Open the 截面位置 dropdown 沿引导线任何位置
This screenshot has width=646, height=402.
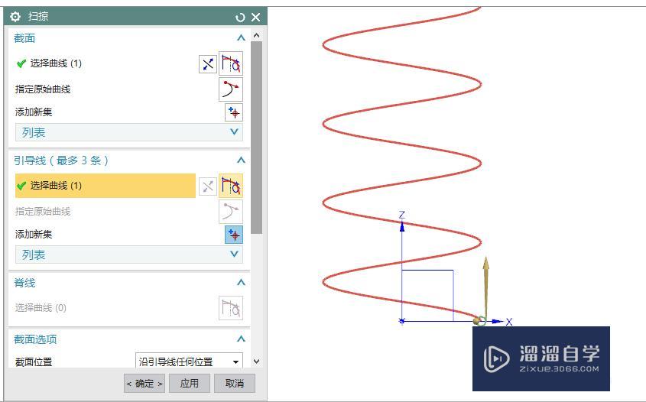tap(189, 361)
